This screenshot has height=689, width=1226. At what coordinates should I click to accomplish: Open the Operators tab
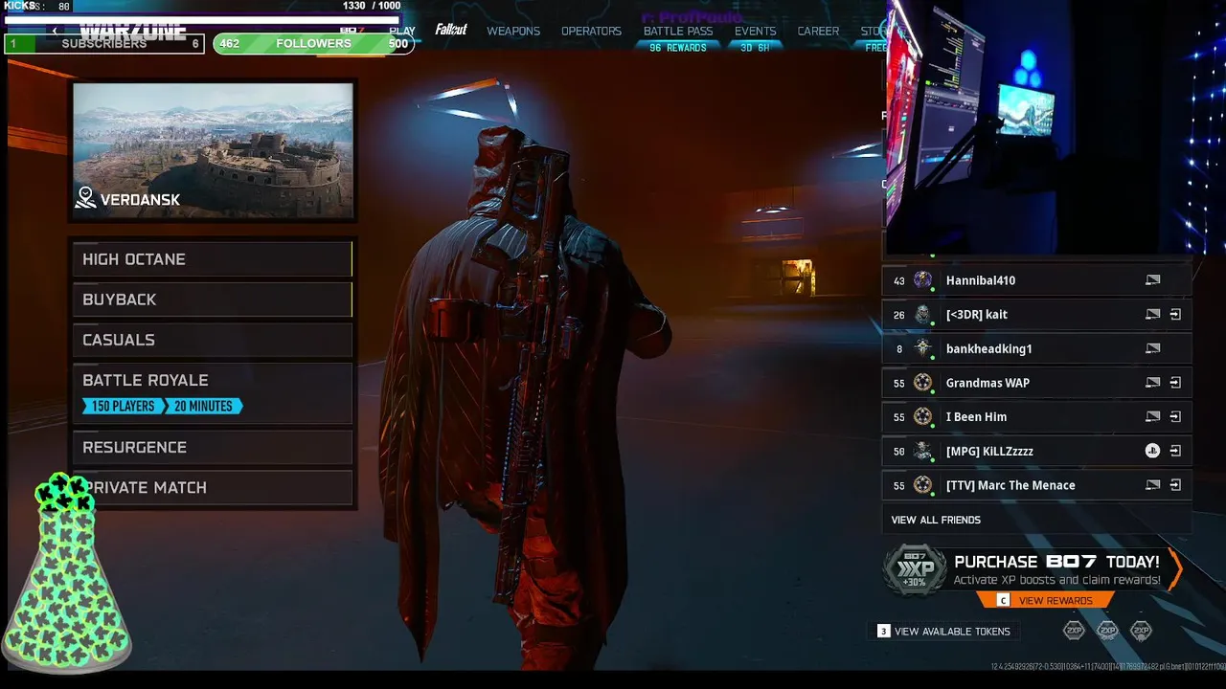(x=591, y=32)
